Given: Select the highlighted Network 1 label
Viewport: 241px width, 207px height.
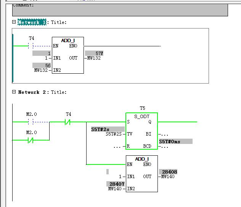Looking at the screenshot, I should (32, 22).
